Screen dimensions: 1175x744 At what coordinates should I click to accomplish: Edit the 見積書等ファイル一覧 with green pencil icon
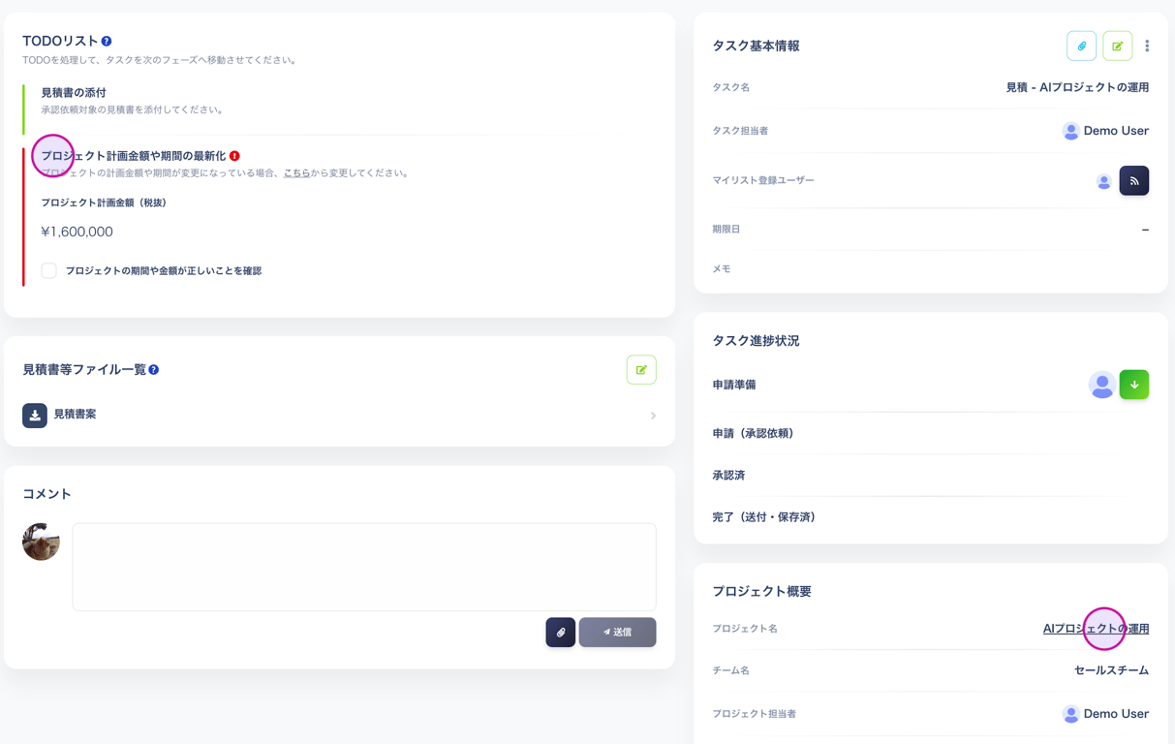coord(641,370)
